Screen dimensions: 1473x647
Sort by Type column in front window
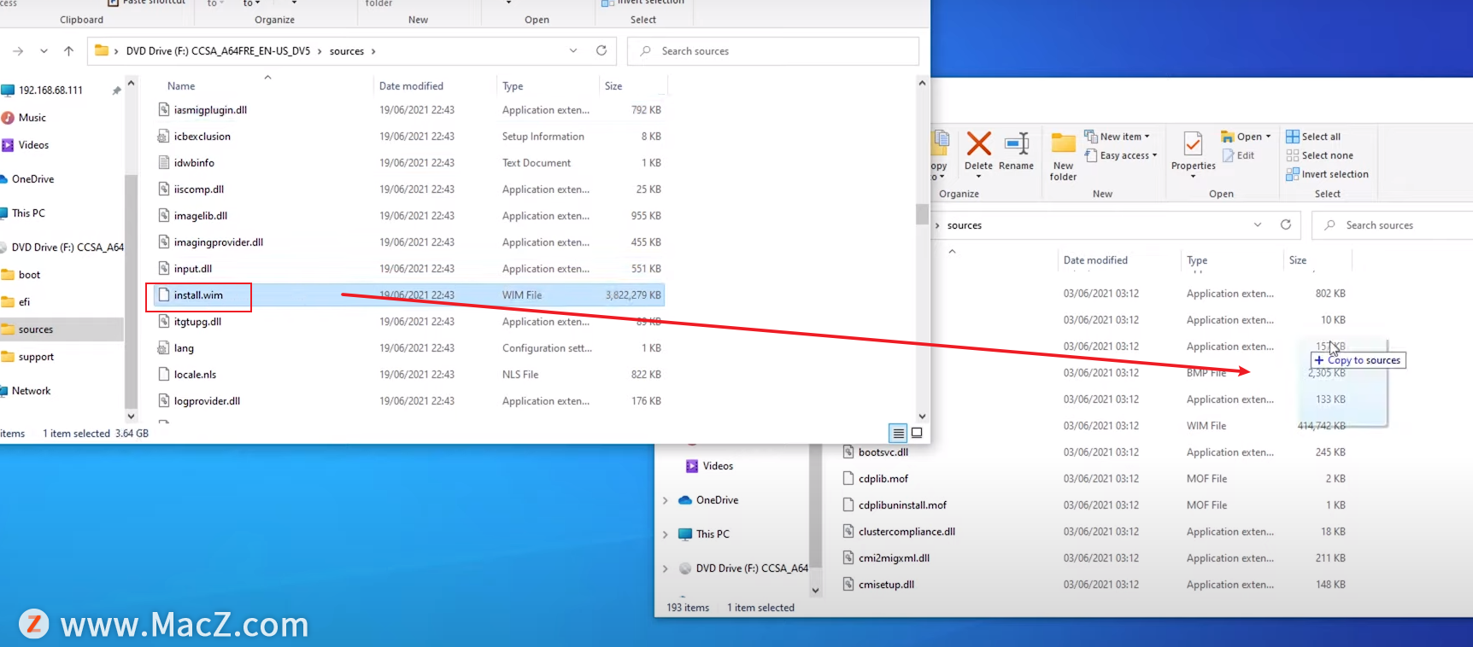click(x=513, y=86)
